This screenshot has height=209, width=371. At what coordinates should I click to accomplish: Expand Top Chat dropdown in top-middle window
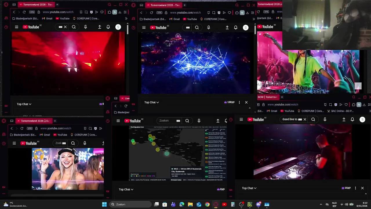pyautogui.click(x=152, y=102)
